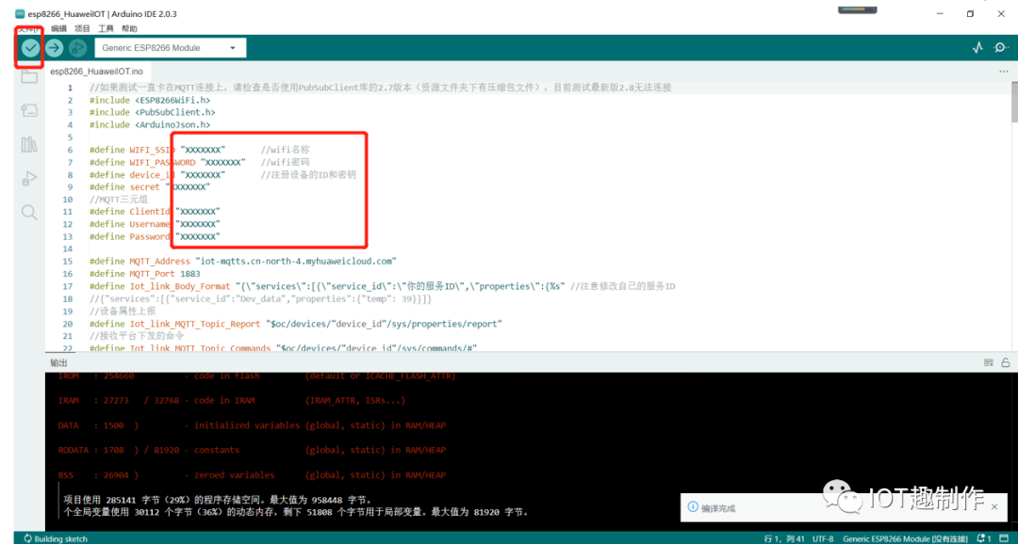The image size is (1018, 544).
Task: Click line number 14 in the gutter
Action: [x=68, y=249]
